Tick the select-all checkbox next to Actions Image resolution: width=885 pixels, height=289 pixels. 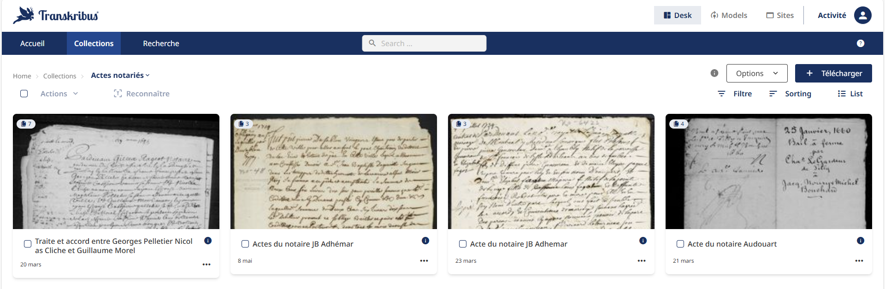click(24, 94)
